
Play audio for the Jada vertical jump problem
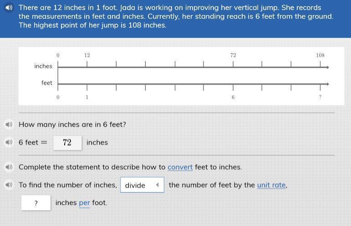click(9, 8)
